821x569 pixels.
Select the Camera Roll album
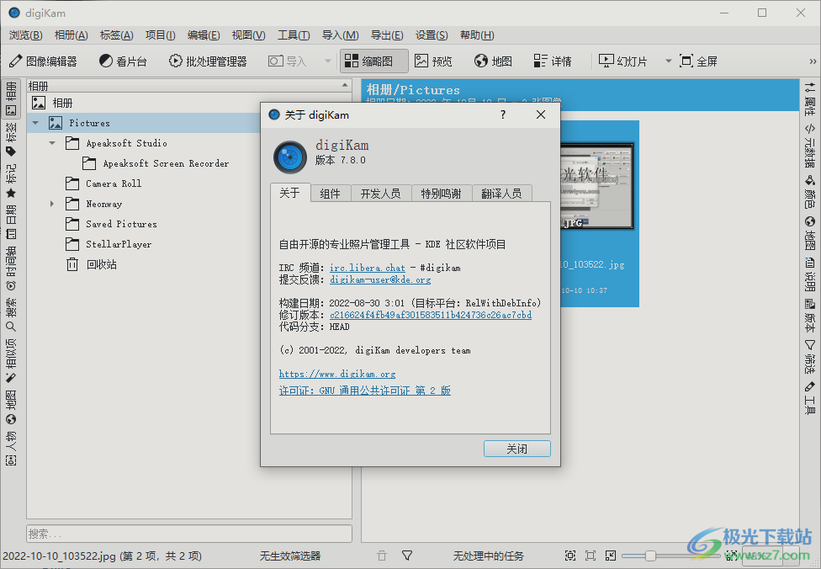point(114,183)
